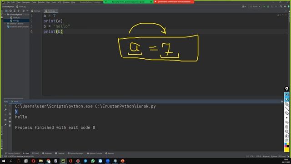Start debugging with the green bug icon
Image resolution: width=291 pixels, height=164 pixels.
click(x=268, y=6)
